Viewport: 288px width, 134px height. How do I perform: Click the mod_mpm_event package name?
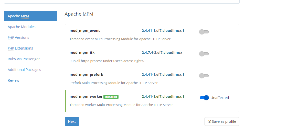click(85, 31)
